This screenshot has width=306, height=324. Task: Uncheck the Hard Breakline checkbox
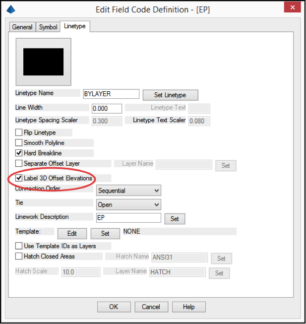click(x=19, y=153)
